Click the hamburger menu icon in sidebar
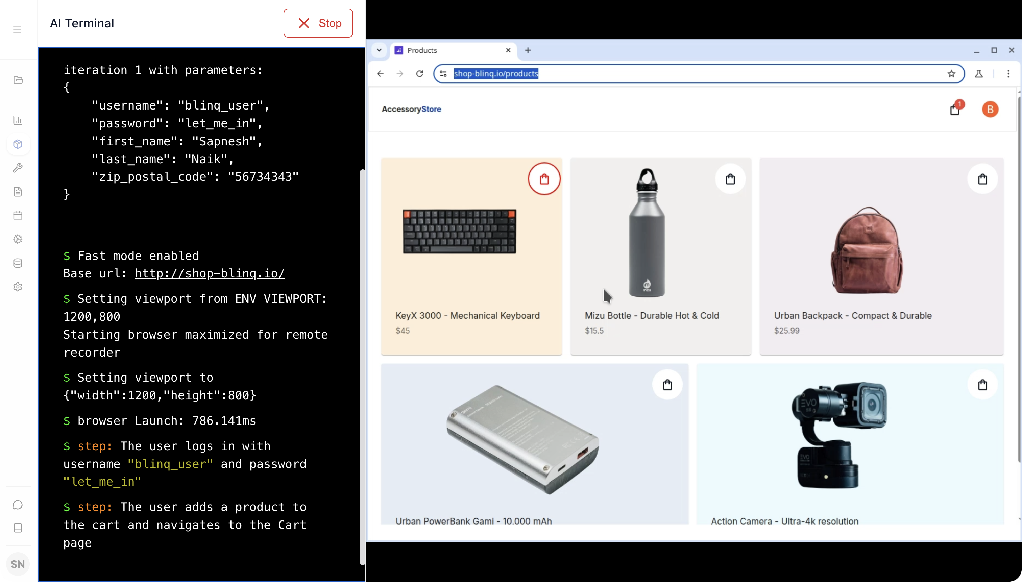 pos(17,30)
